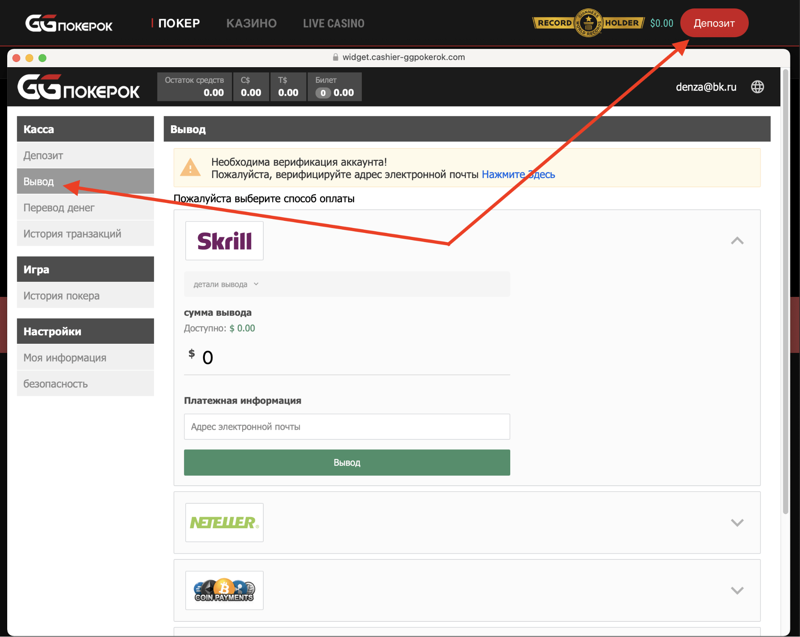
Task: Click the Нажмите Здесь verification link
Action: [x=518, y=174]
